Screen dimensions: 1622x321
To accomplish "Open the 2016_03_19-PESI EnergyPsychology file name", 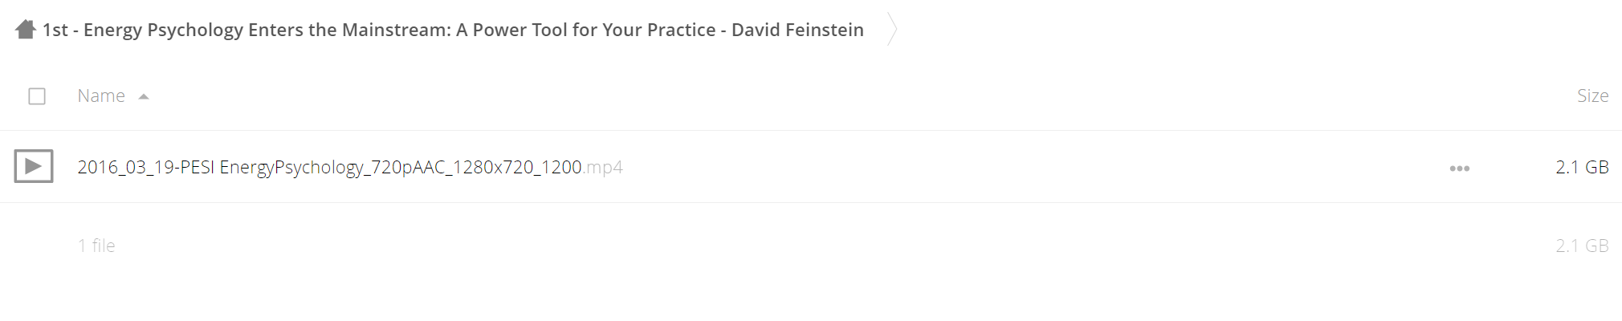I will click(349, 167).
